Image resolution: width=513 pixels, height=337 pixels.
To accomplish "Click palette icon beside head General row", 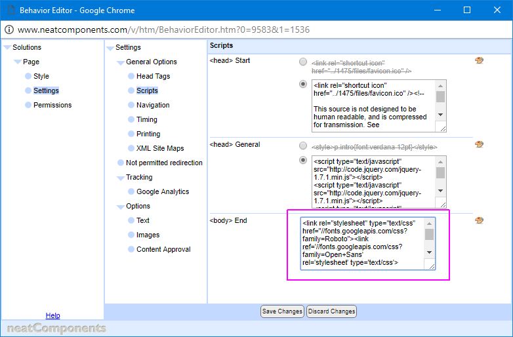I will click(479, 144).
